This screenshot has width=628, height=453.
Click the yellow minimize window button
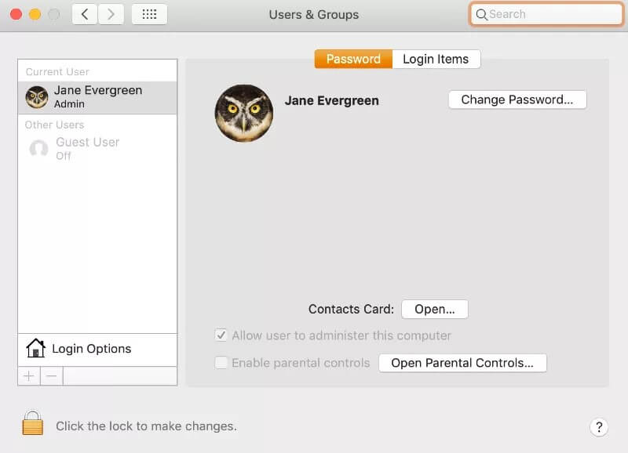coord(35,14)
